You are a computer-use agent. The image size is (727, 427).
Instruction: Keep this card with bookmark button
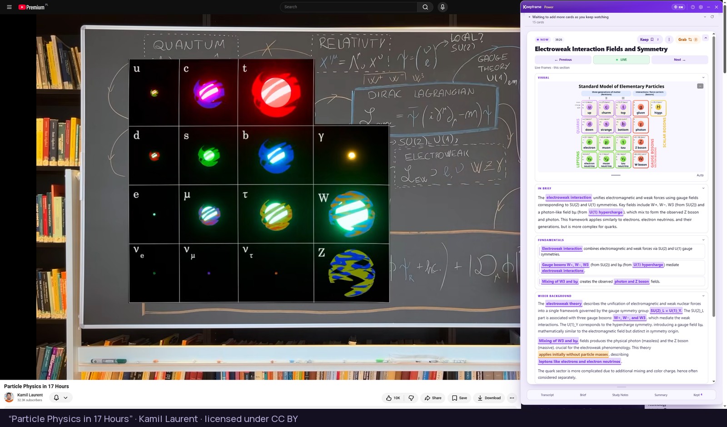[650, 40]
